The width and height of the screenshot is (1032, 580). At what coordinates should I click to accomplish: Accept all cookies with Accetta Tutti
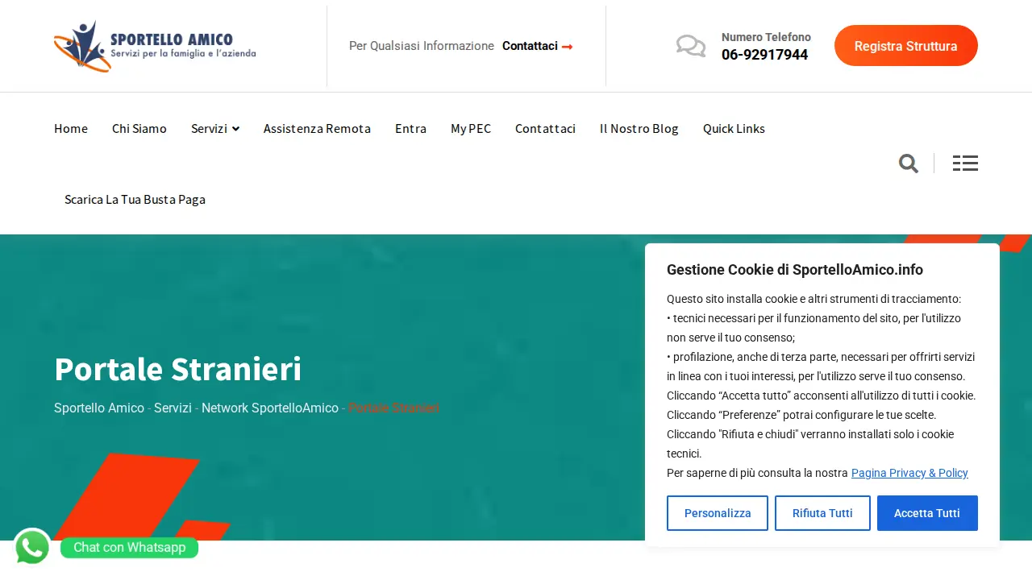point(927,513)
